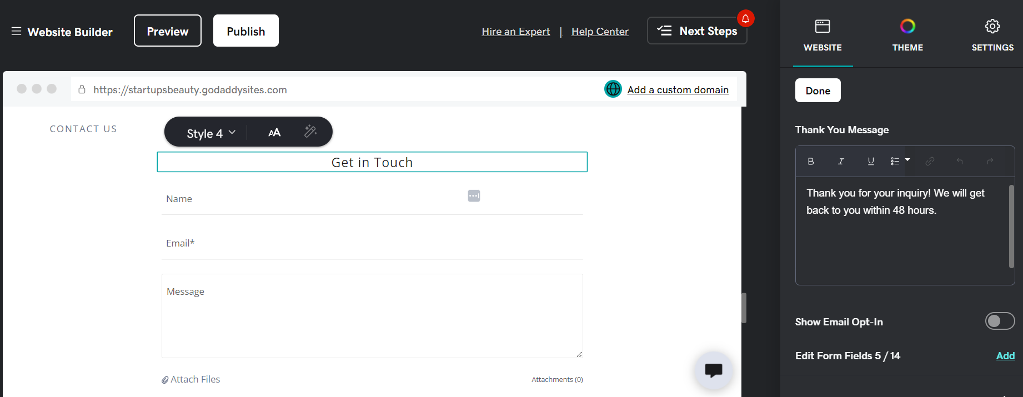1023x397 pixels.
Task: Click the Done button
Action: coord(818,91)
